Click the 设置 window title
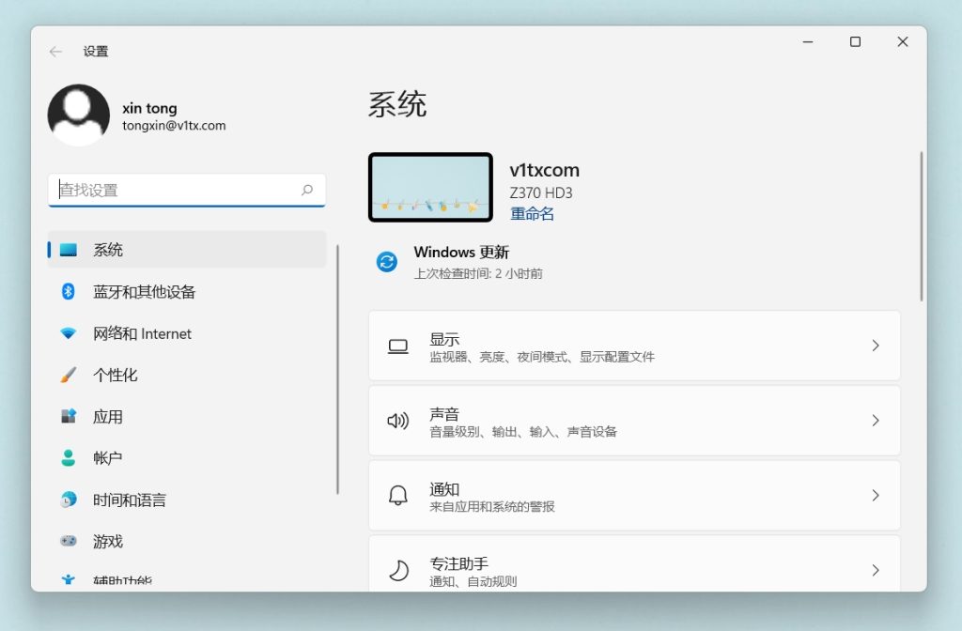Screen dimensions: 962x631 [x=96, y=52]
